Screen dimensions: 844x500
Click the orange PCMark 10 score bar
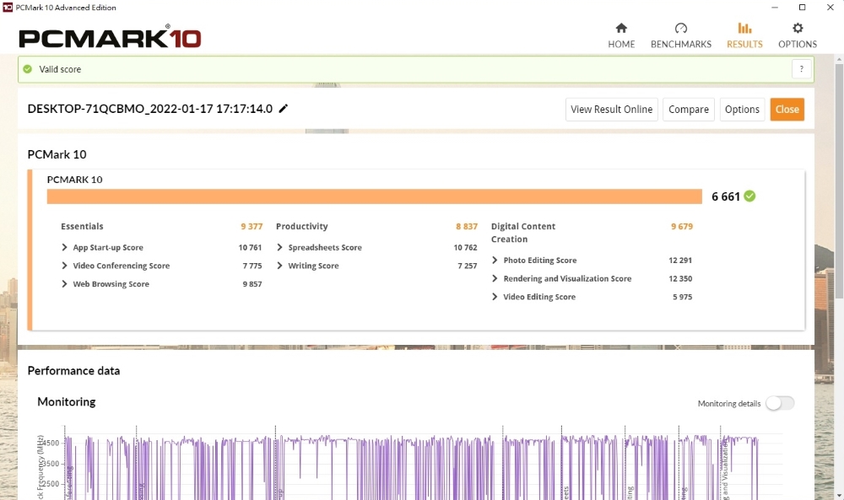tap(374, 196)
